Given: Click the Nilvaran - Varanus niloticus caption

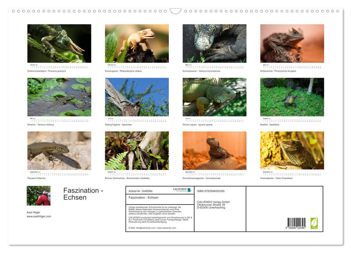Looking at the screenshot, I should pyautogui.click(x=40, y=125).
